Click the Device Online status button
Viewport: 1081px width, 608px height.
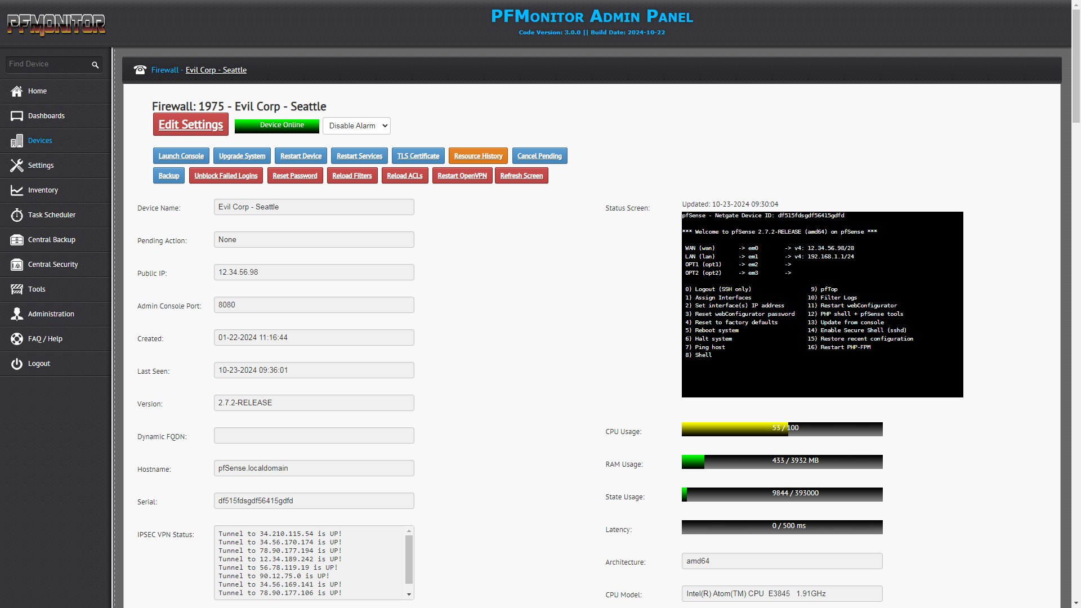point(277,125)
